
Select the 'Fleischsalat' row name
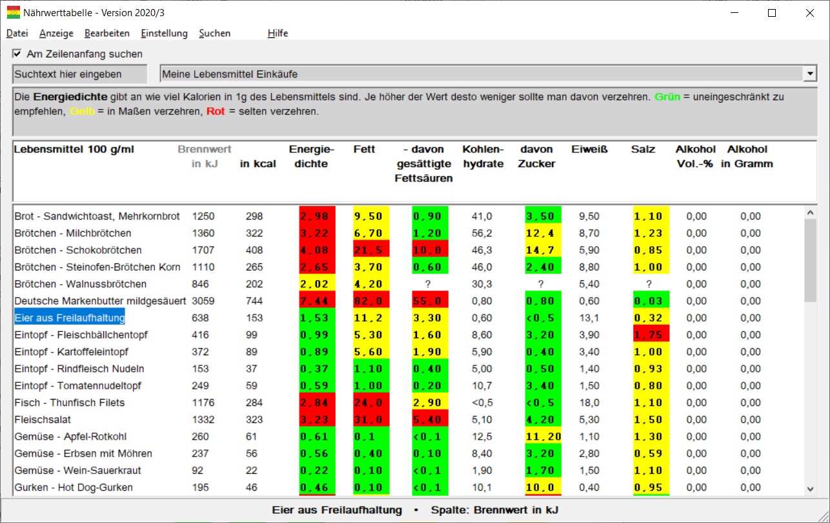[42, 420]
